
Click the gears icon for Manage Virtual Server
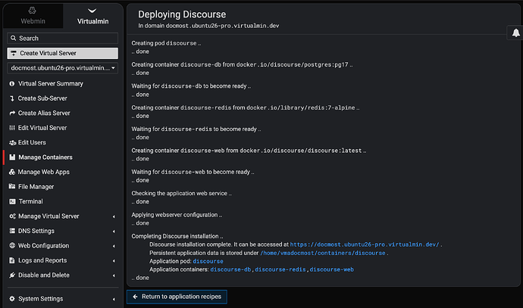[x=13, y=216]
